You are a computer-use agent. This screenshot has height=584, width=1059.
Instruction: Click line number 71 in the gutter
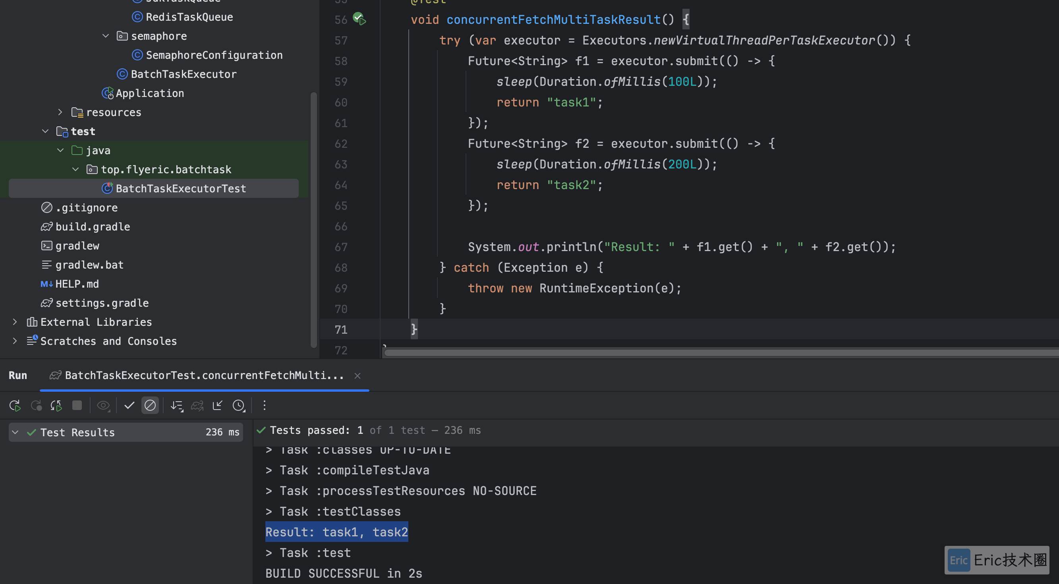click(341, 329)
